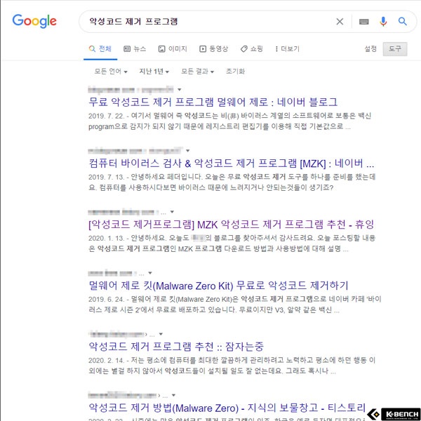The height and width of the screenshot is (421, 421).
Task: Expand URL arrow above [악성코드 제거프로그램] MZK result
Action: tap(172, 212)
